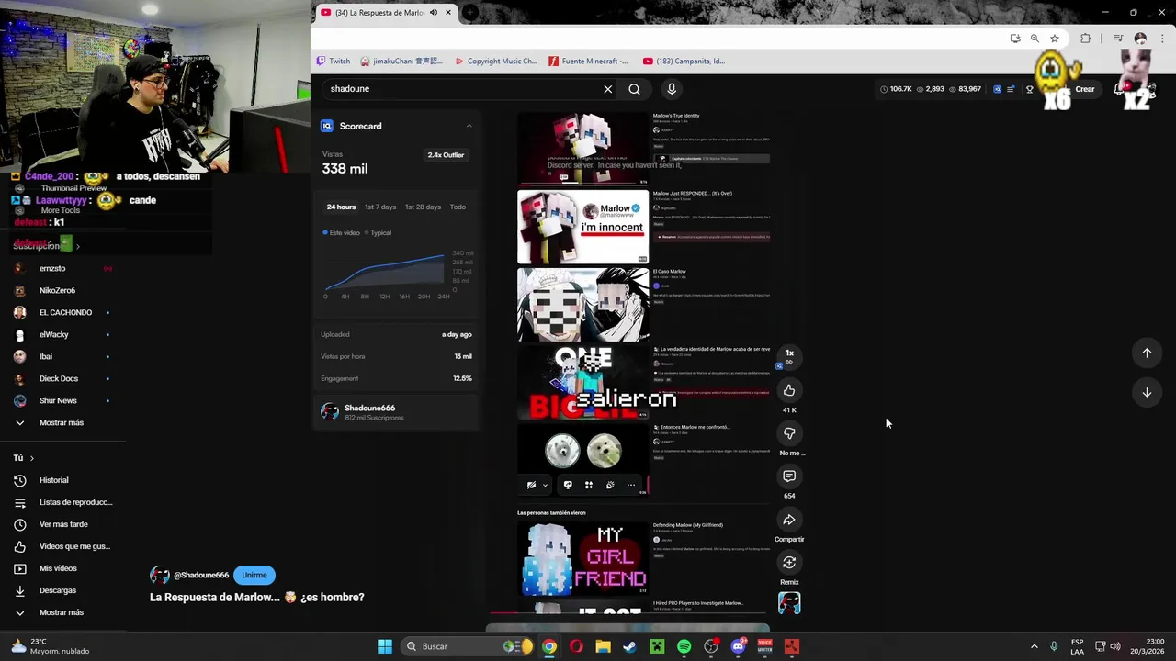Image resolution: width=1176 pixels, height=661 pixels.
Task: Go to the next short (down arrow)
Action: click(x=1147, y=392)
